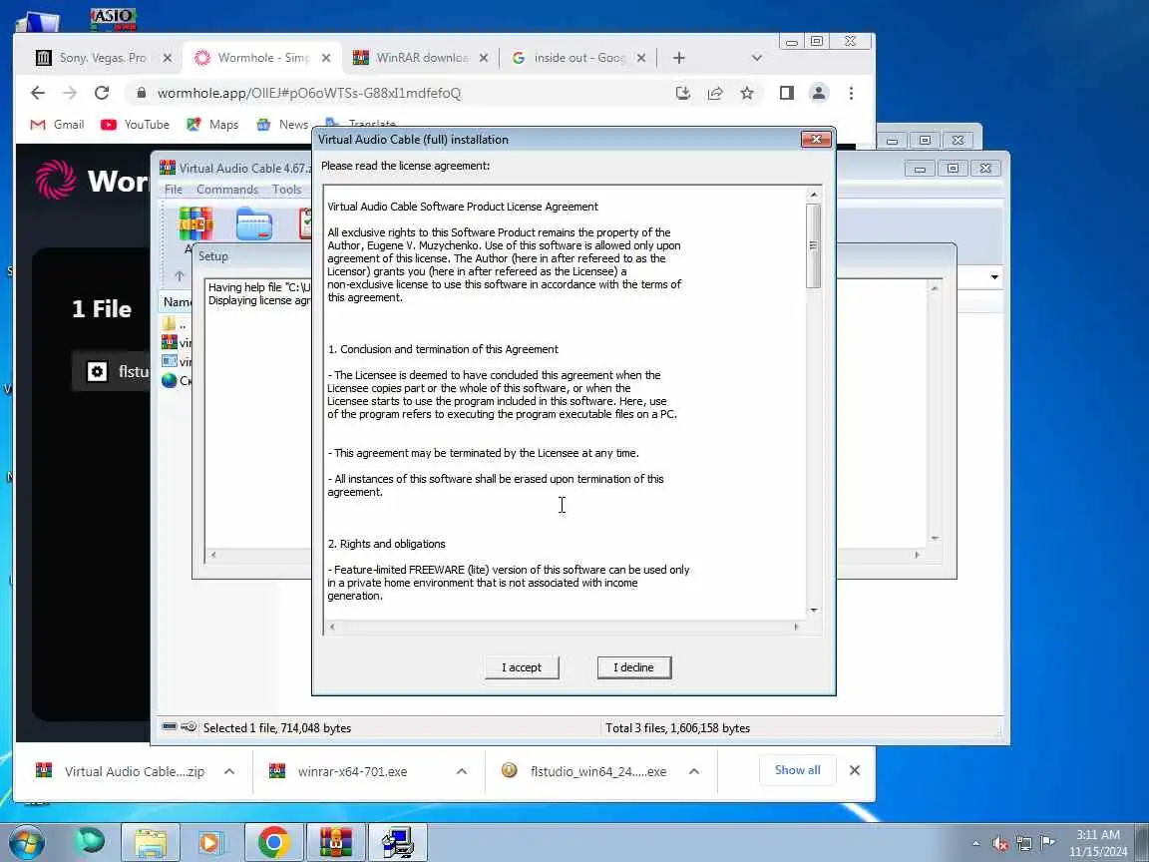This screenshot has height=862, width=1149.
Task: Bookmark this page with star icon
Action: click(747, 93)
